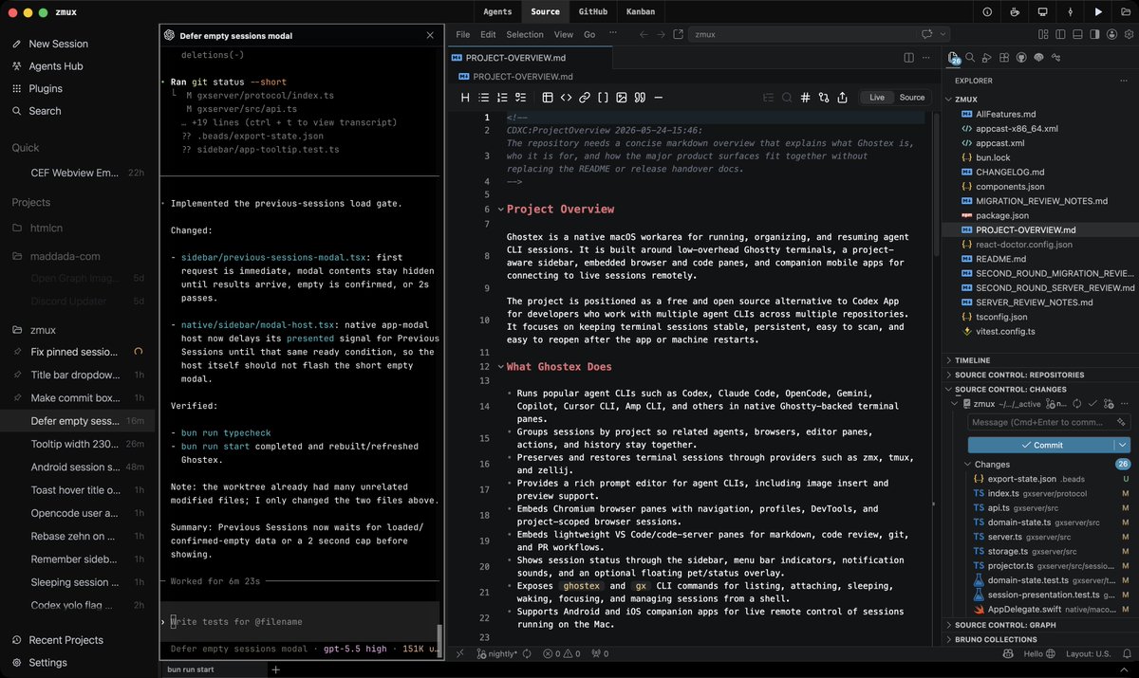Expand SOURCE CONTROL: REPOSITORIES section
This screenshot has height=678, width=1139.
click(949, 375)
